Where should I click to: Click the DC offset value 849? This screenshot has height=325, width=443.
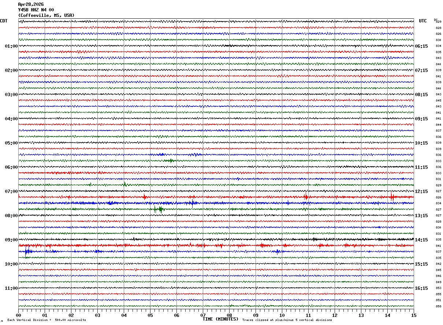pyautogui.click(x=438, y=282)
